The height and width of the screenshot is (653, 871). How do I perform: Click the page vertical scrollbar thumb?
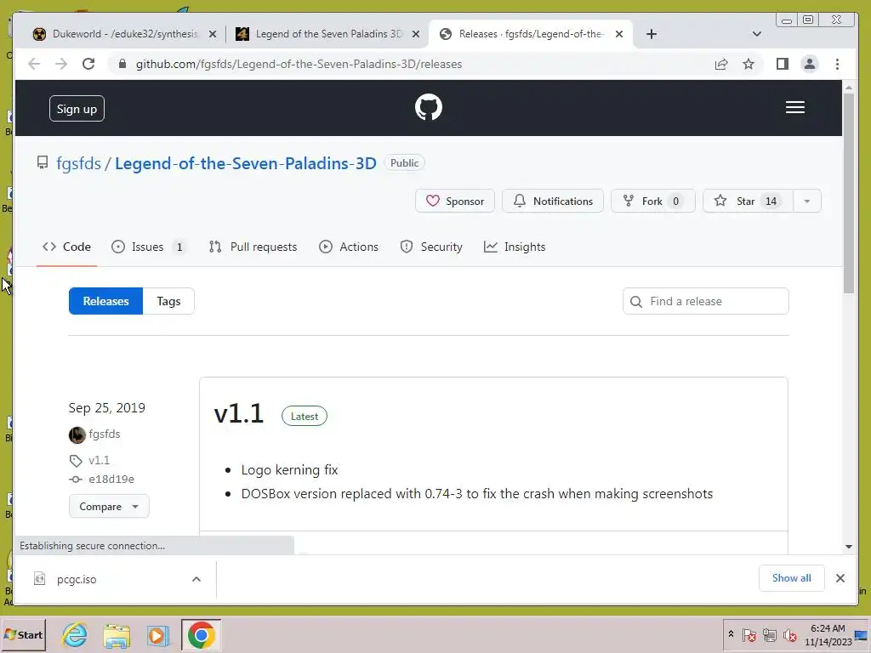(x=848, y=193)
